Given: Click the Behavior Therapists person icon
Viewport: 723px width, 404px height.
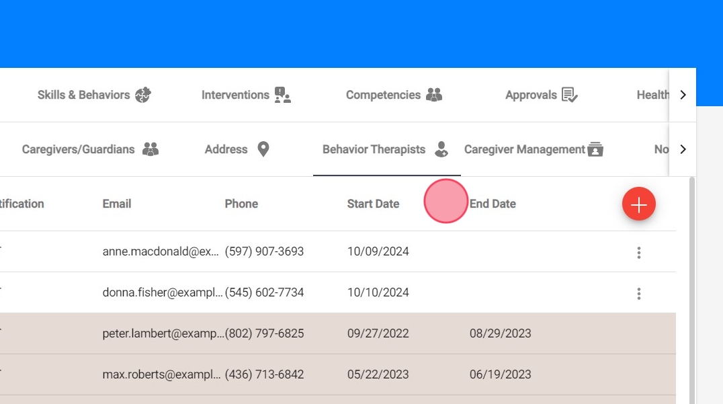Looking at the screenshot, I should click(441, 149).
